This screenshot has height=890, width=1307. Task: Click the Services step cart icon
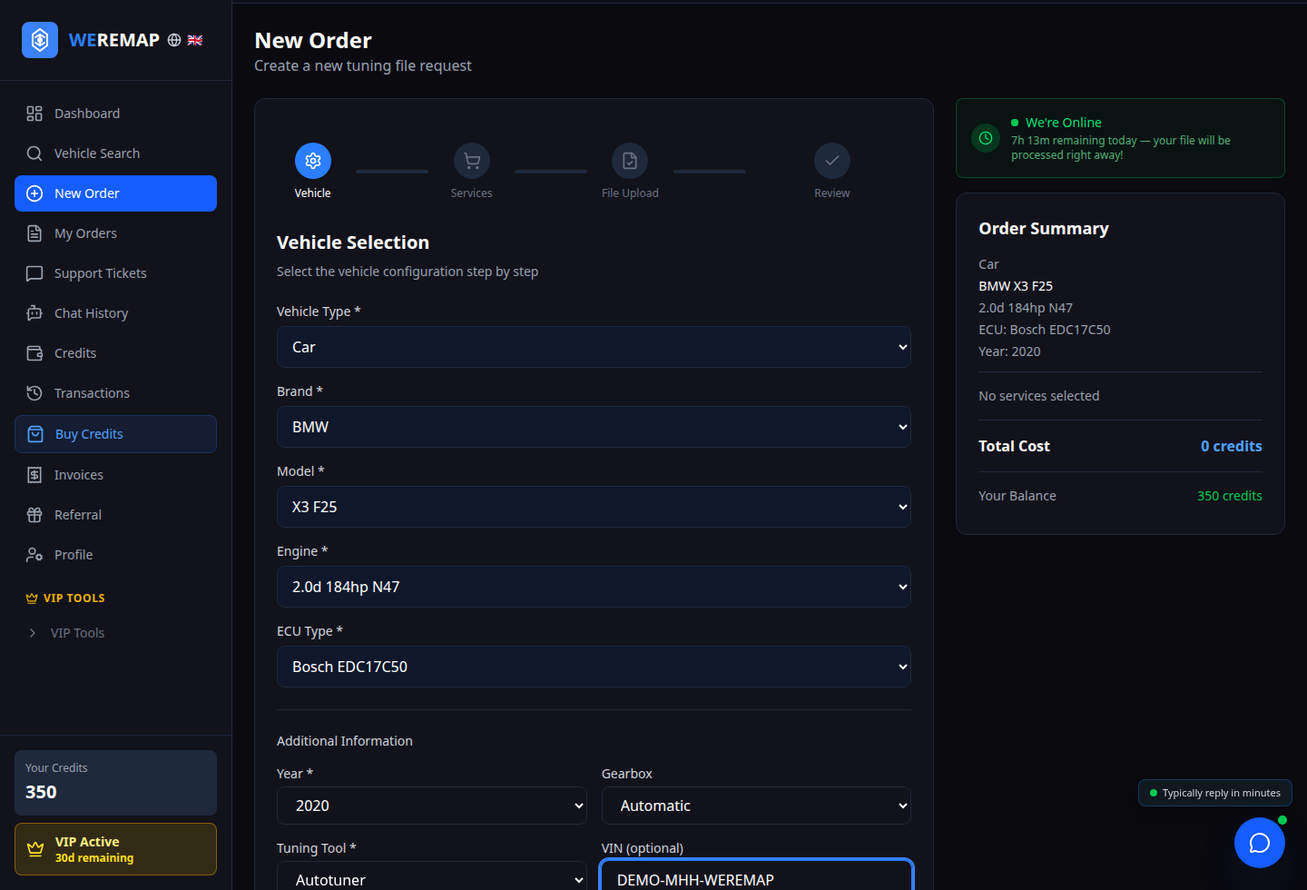click(x=472, y=161)
